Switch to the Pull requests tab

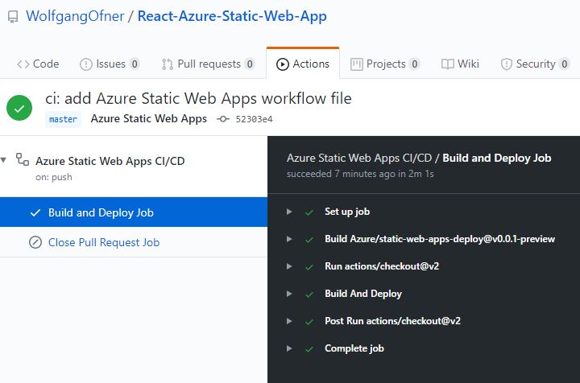pyautogui.click(x=208, y=64)
